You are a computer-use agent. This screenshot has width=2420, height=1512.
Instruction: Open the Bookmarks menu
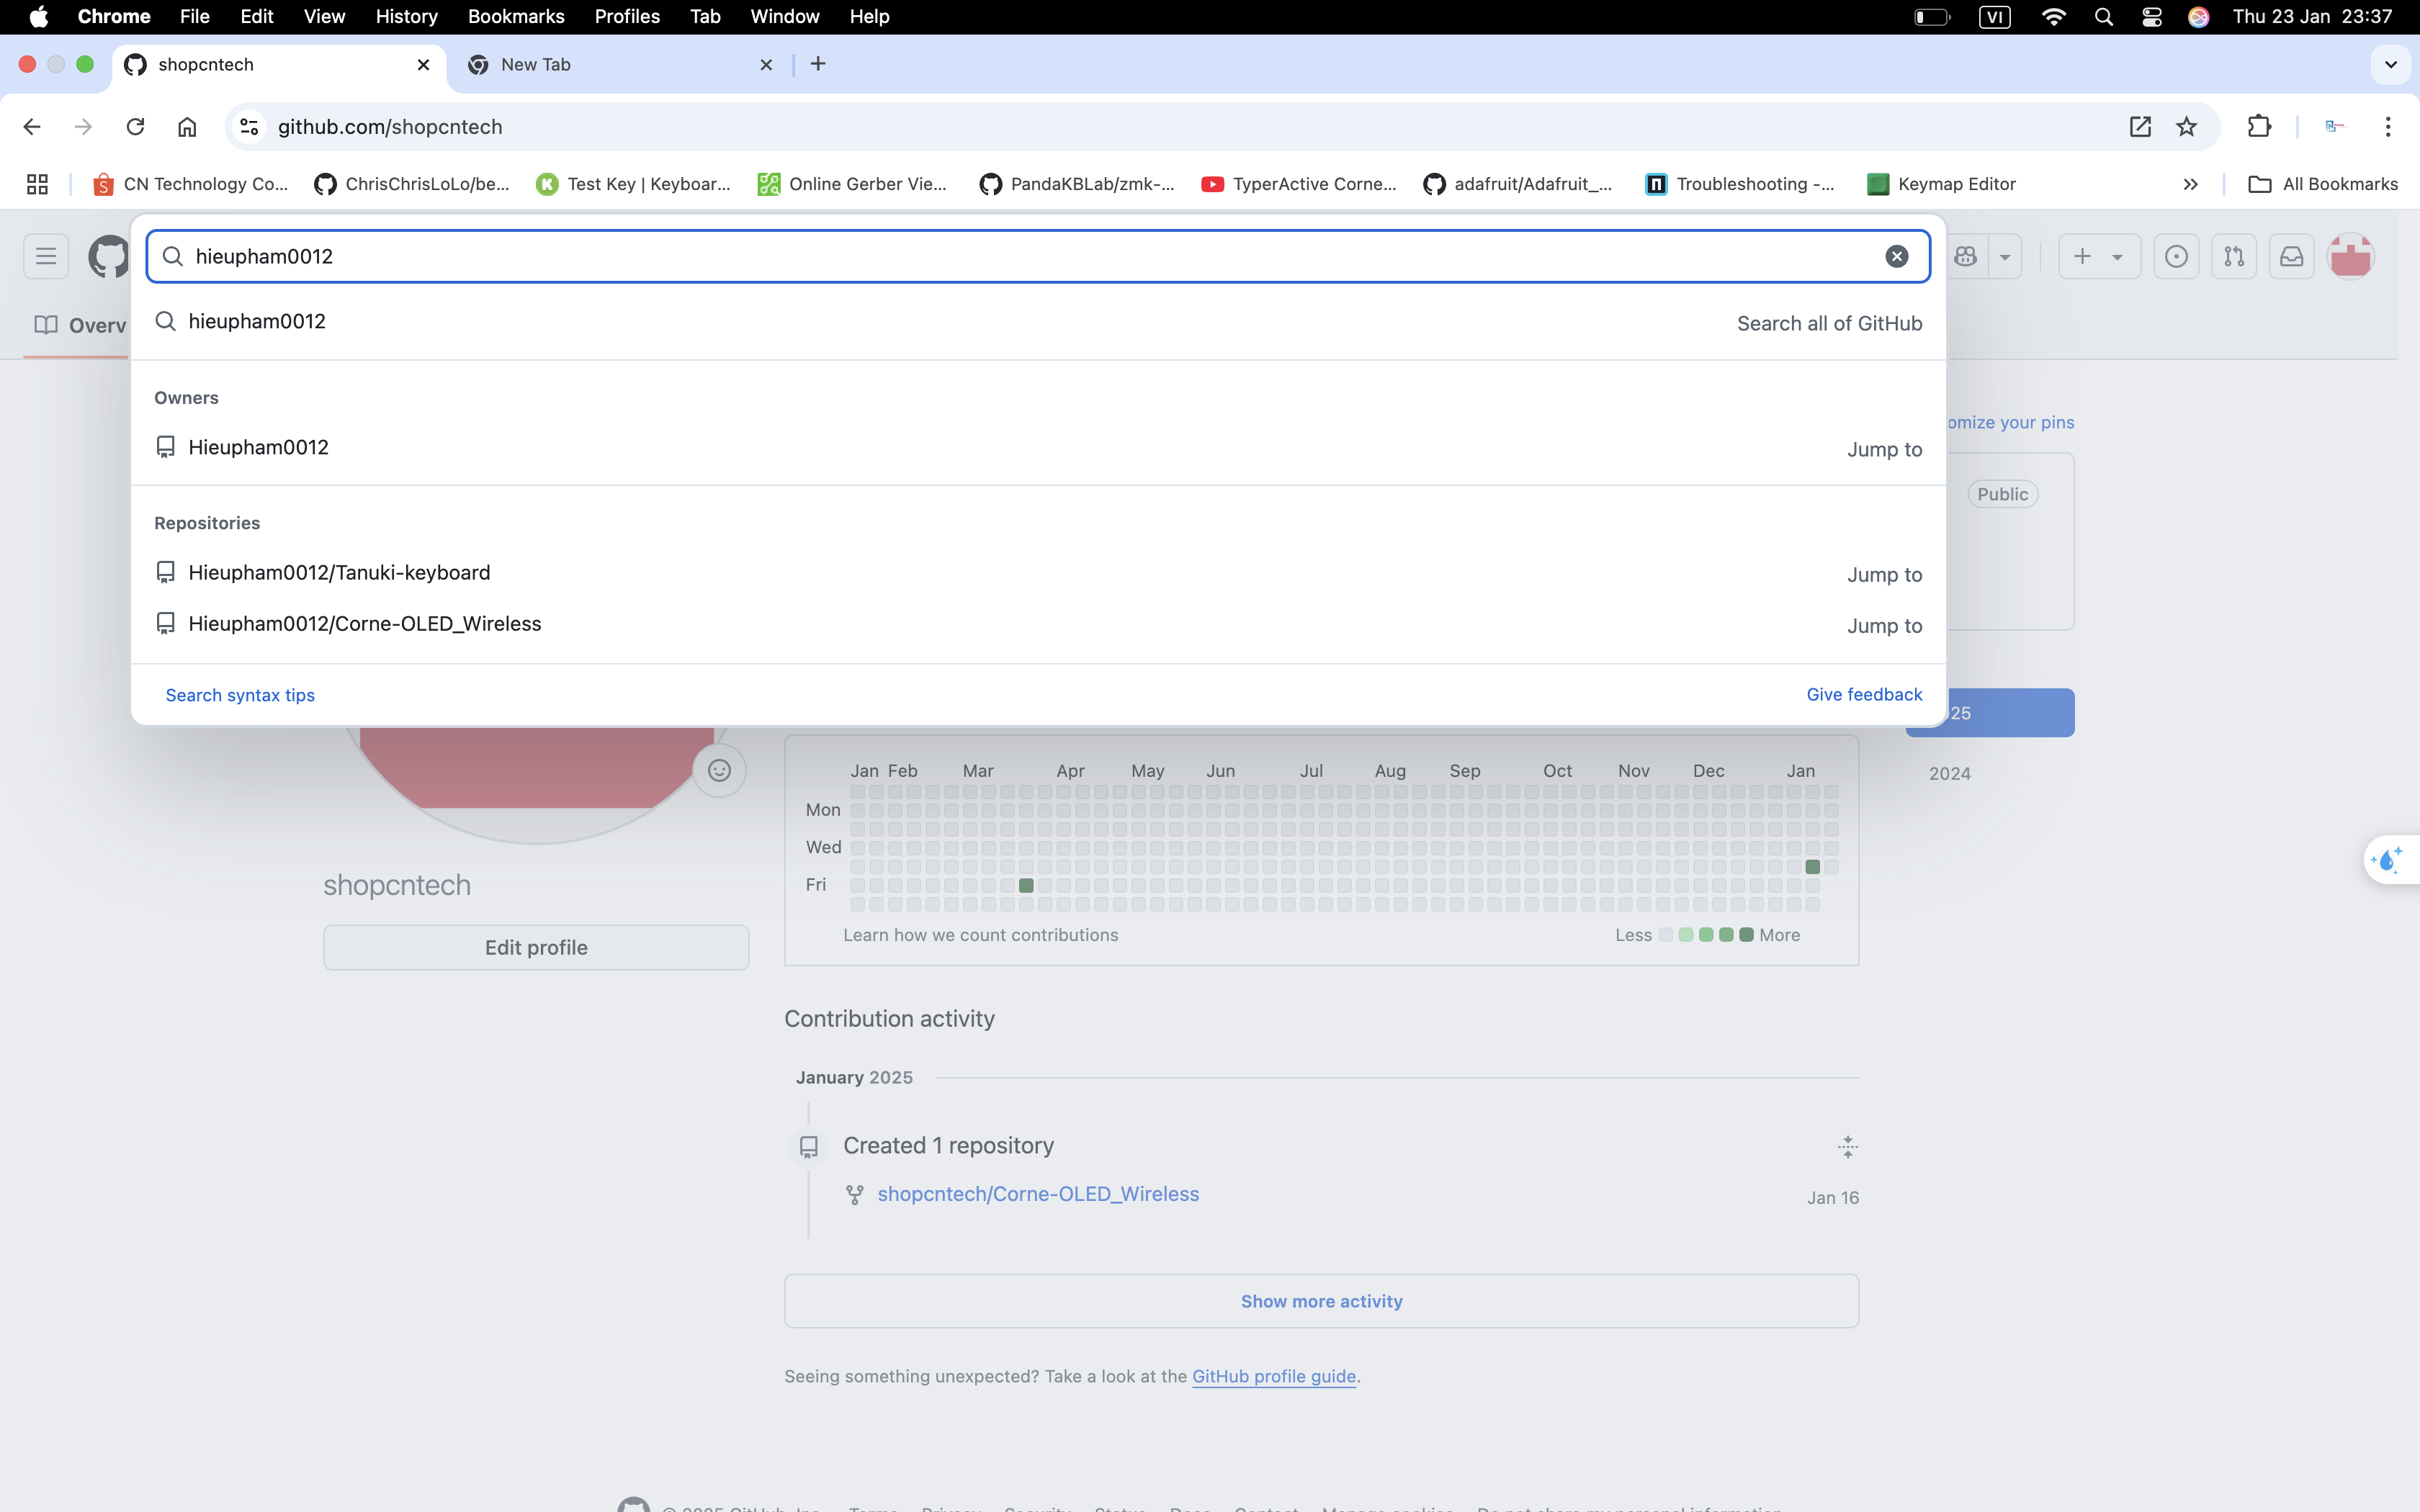(516, 17)
